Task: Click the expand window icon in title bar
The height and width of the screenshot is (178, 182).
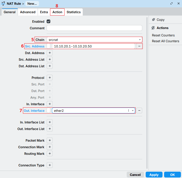Action: click(x=171, y=3)
